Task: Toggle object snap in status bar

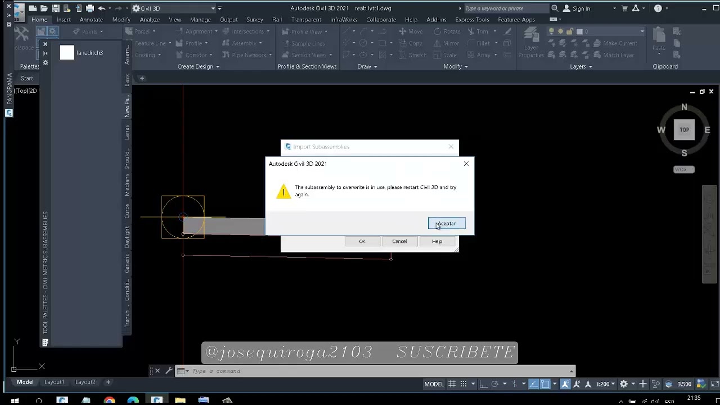Action: point(546,384)
